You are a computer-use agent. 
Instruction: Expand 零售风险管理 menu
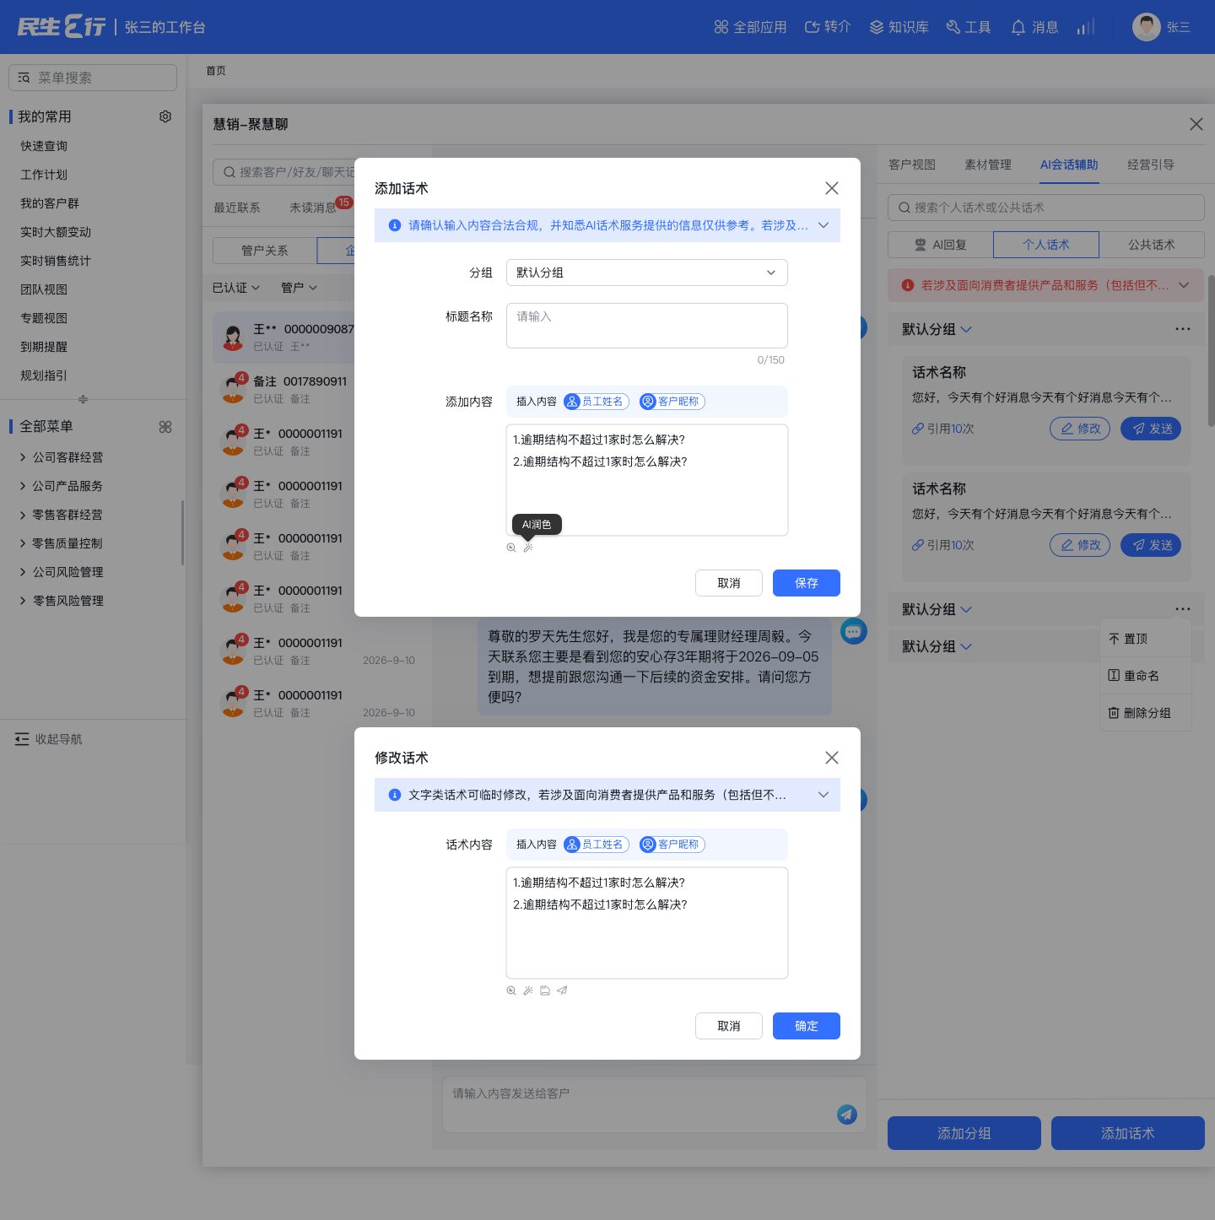[61, 601]
